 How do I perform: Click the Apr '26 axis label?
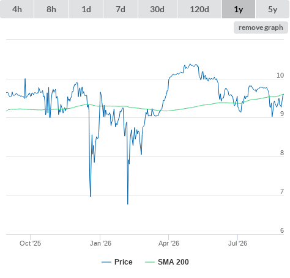pos(169,243)
